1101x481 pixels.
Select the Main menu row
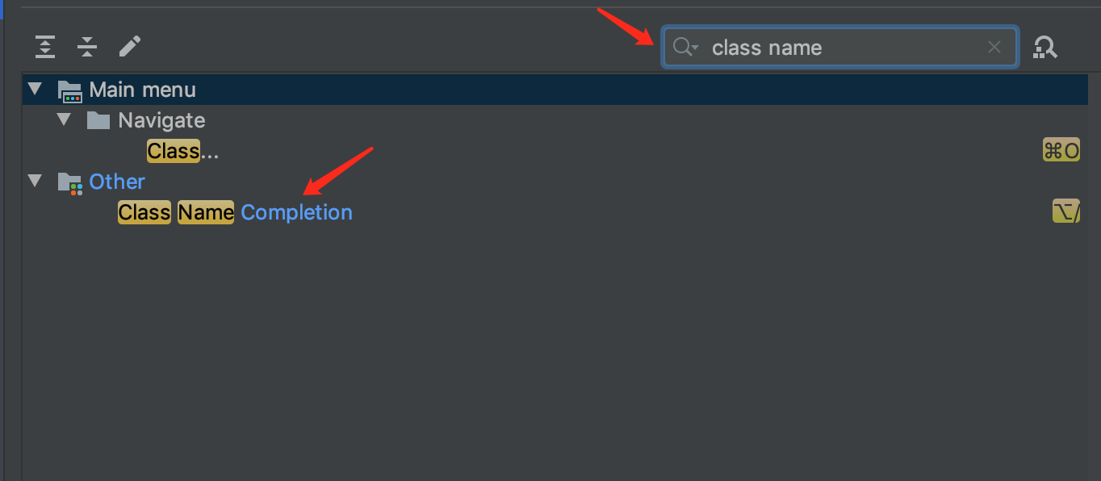pos(142,90)
